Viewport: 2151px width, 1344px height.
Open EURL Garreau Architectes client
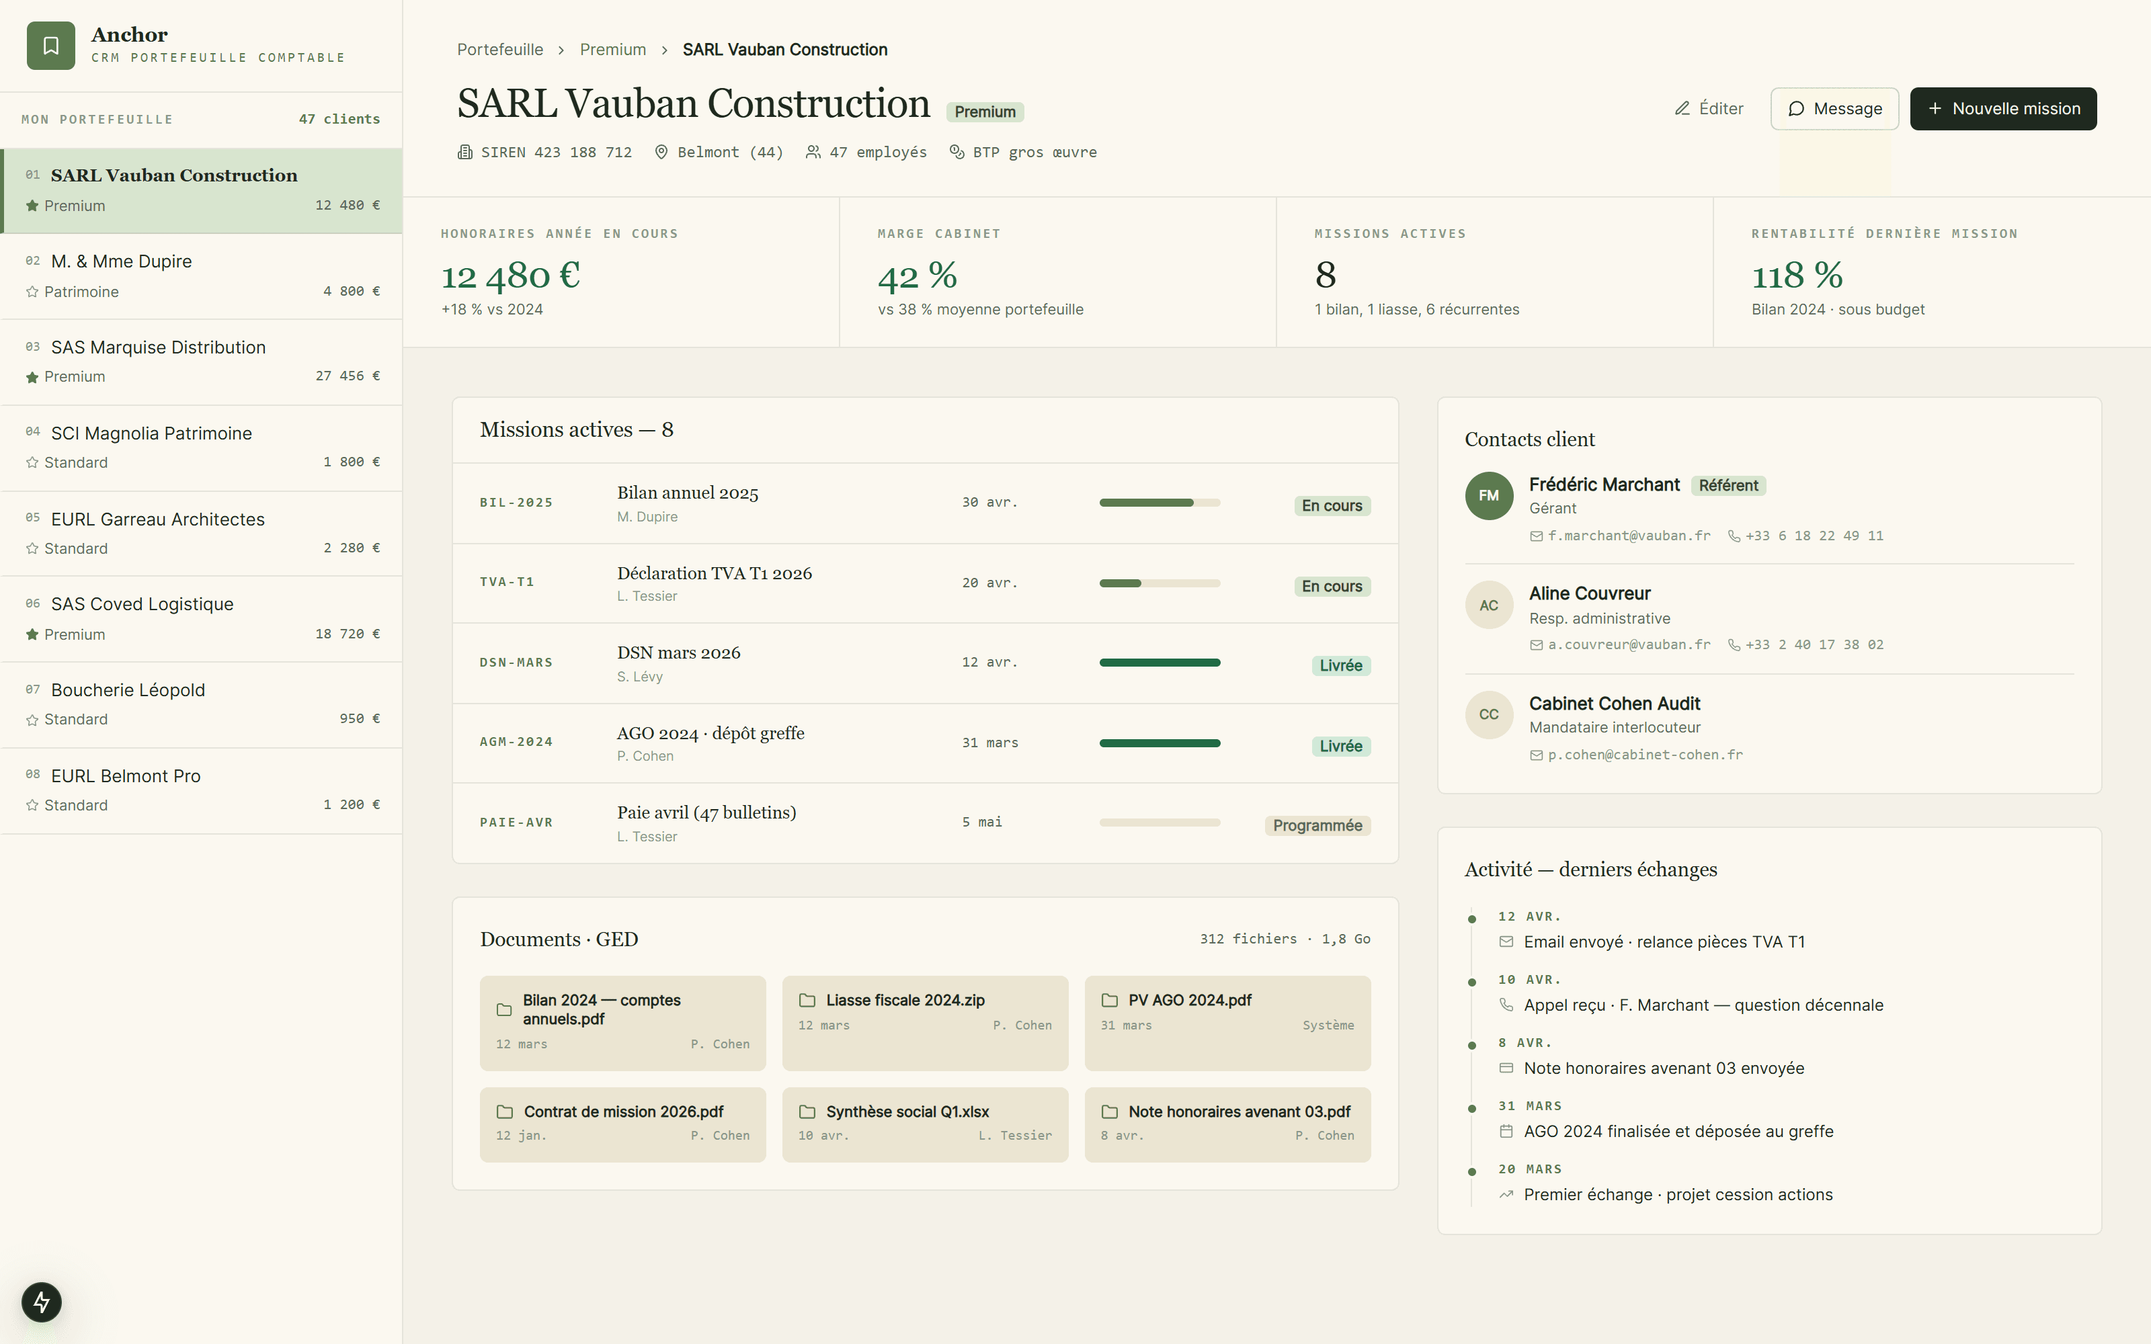[201, 534]
